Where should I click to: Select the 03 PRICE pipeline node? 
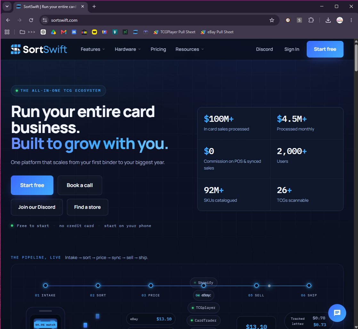151,286
